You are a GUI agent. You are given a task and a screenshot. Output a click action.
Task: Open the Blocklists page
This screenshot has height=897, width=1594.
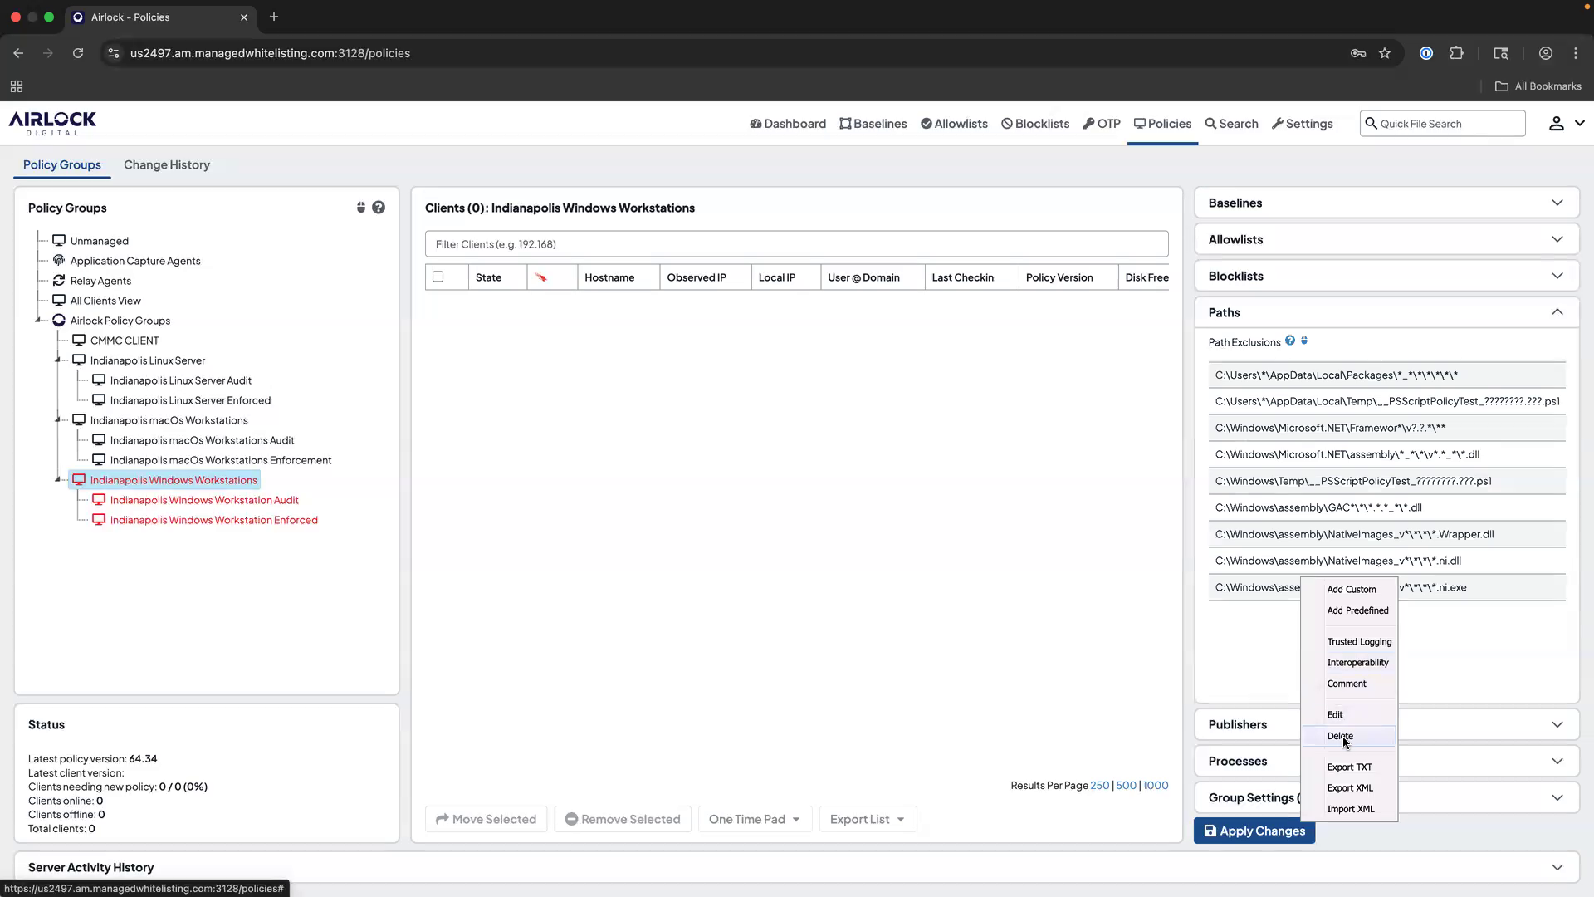pyautogui.click(x=1034, y=123)
